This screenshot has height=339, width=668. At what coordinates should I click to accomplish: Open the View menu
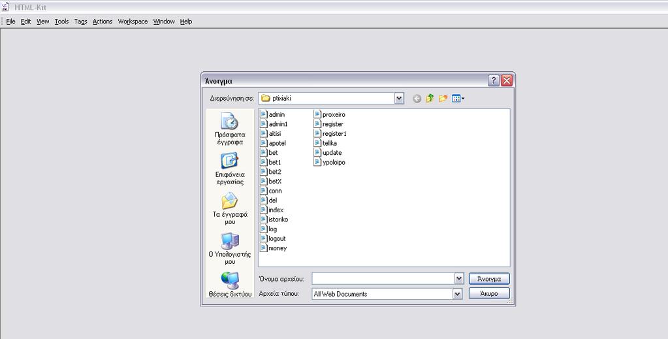tap(42, 22)
